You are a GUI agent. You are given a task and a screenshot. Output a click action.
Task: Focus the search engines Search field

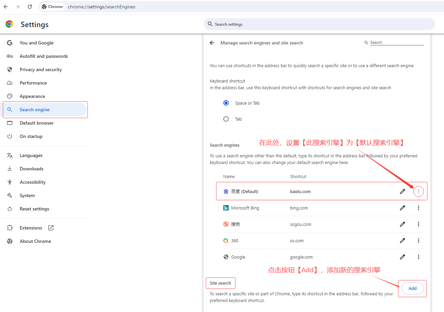(397, 42)
